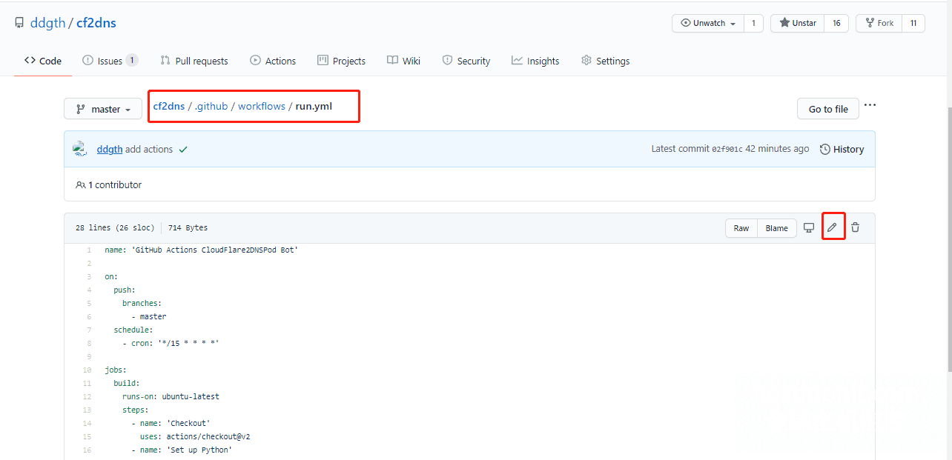Open the Security tab

[466, 61]
